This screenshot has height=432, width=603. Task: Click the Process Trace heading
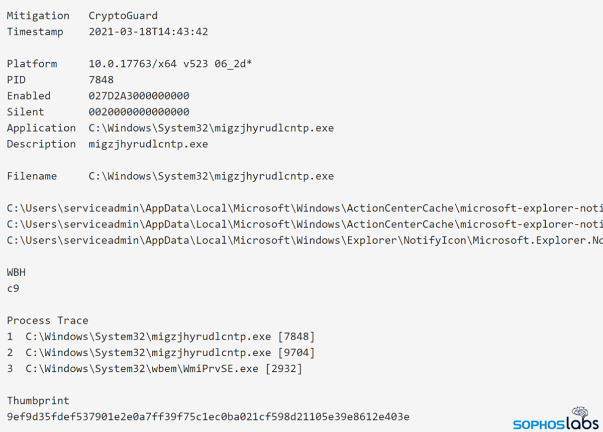(47, 320)
